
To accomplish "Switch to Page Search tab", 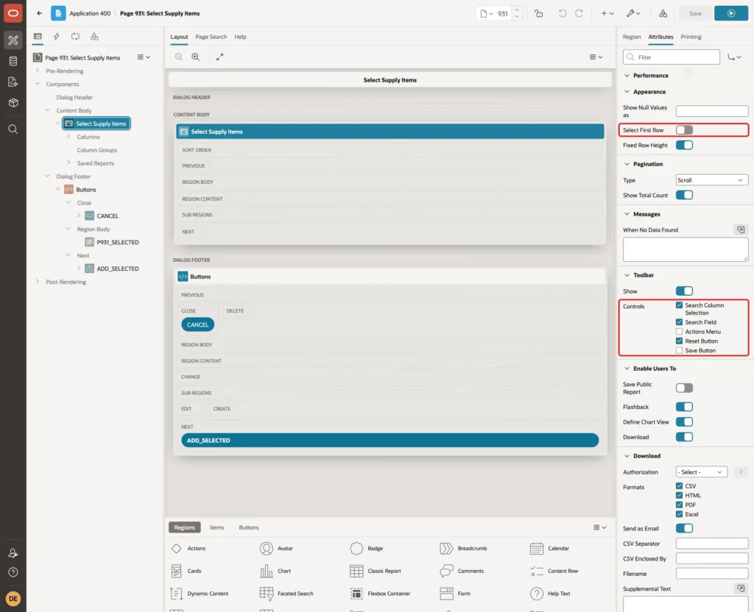I will coord(211,37).
